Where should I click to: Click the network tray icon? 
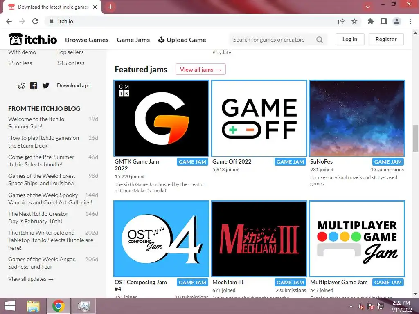click(381, 306)
